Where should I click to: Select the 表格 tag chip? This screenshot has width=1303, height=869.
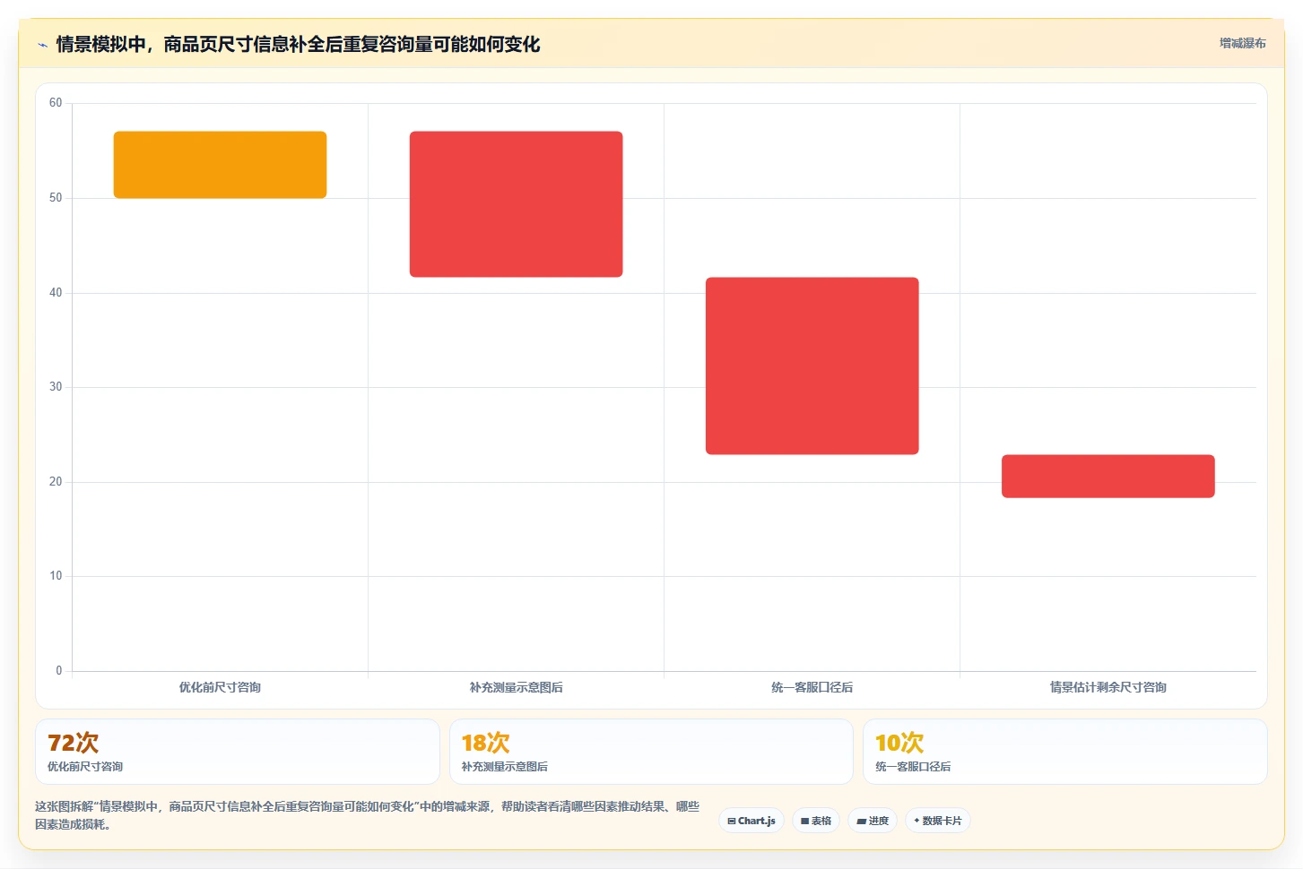(x=816, y=821)
